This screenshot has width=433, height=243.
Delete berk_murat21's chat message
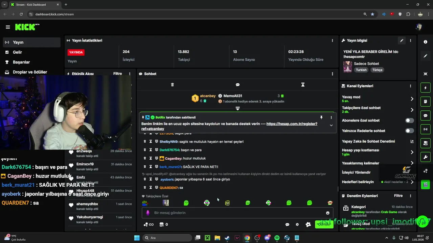pos(145,167)
